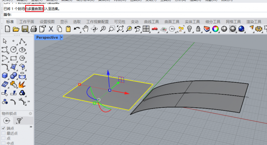Click the Join puzzle pieces icon

click(x=13, y=84)
